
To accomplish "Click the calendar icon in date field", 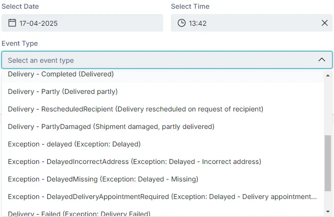I will (12, 23).
